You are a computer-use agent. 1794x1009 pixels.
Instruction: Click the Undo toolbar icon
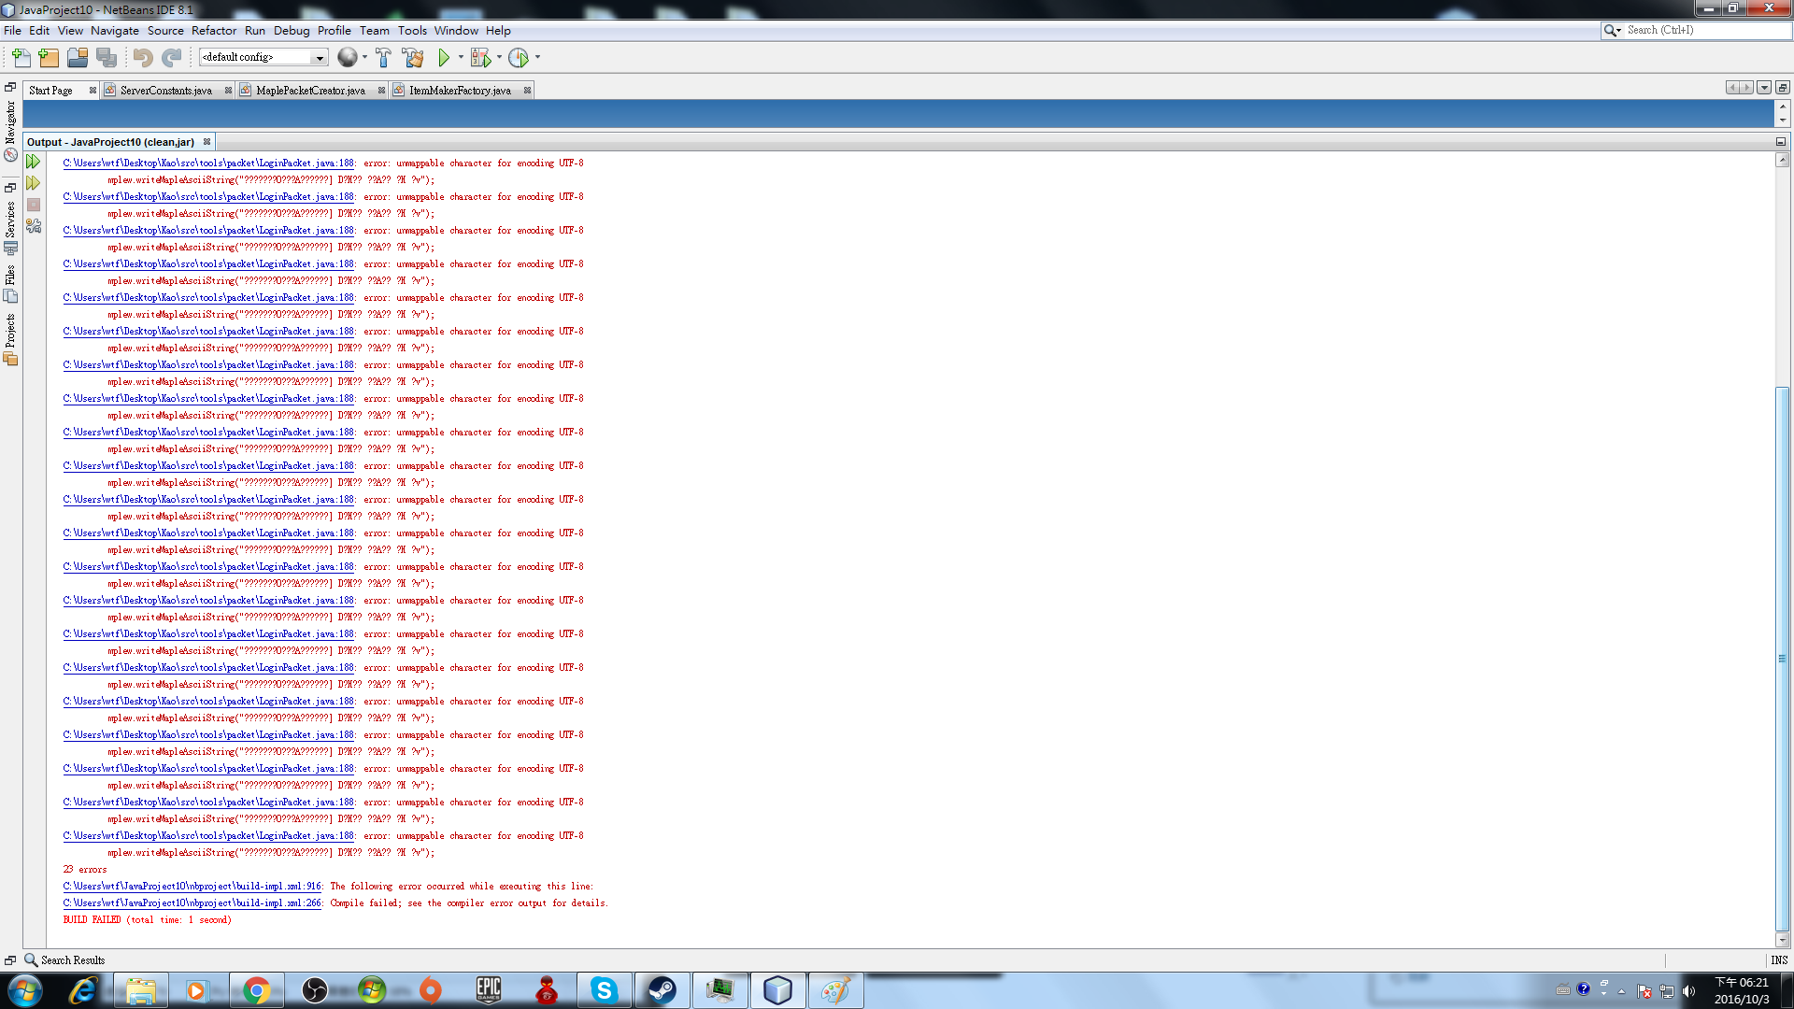[x=142, y=58]
